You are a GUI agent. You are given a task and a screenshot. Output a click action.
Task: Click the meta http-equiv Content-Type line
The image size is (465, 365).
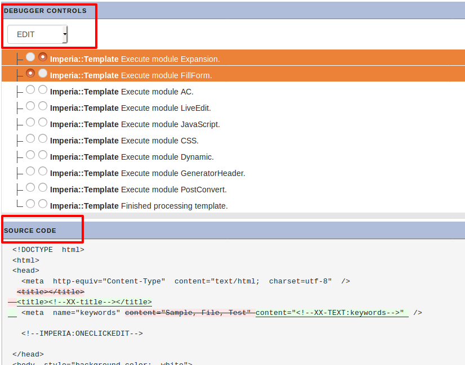click(186, 281)
